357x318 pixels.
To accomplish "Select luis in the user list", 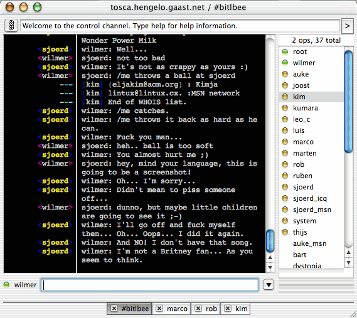I will click(311, 130).
